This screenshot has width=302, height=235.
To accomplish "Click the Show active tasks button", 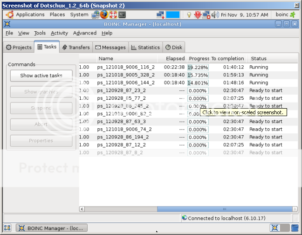I will pyautogui.click(x=41, y=76).
